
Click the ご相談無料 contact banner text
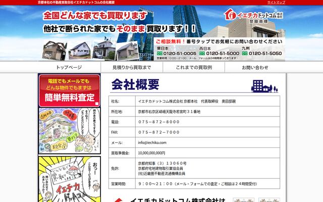(219, 41)
